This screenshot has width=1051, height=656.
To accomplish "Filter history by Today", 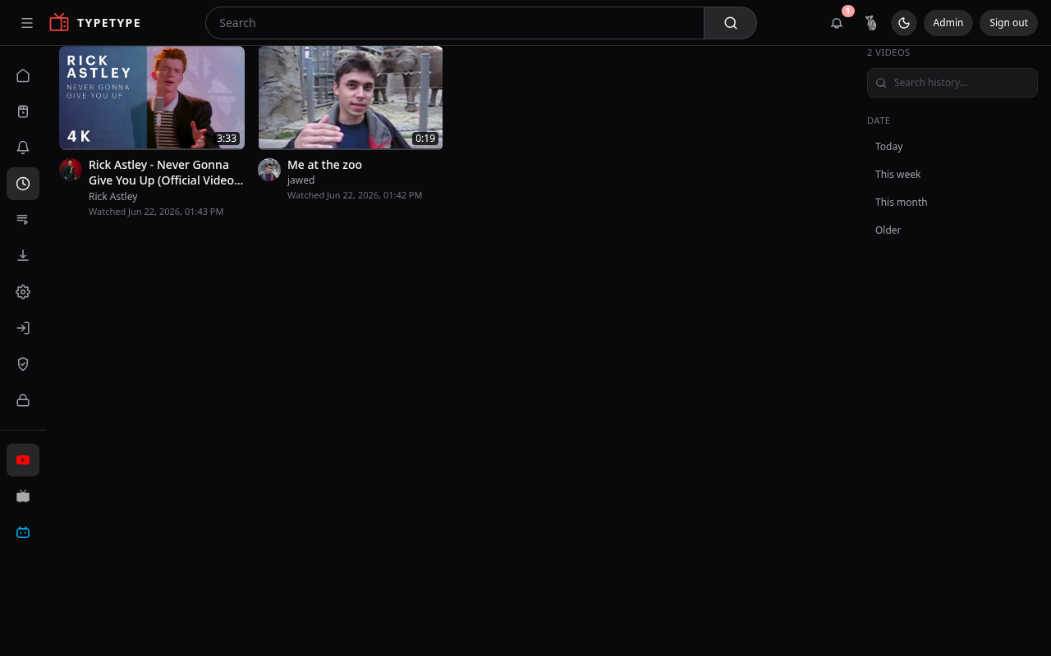I will (x=952, y=147).
